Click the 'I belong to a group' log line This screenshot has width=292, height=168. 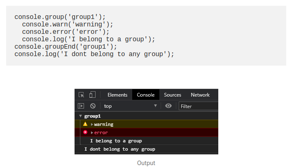(116, 141)
